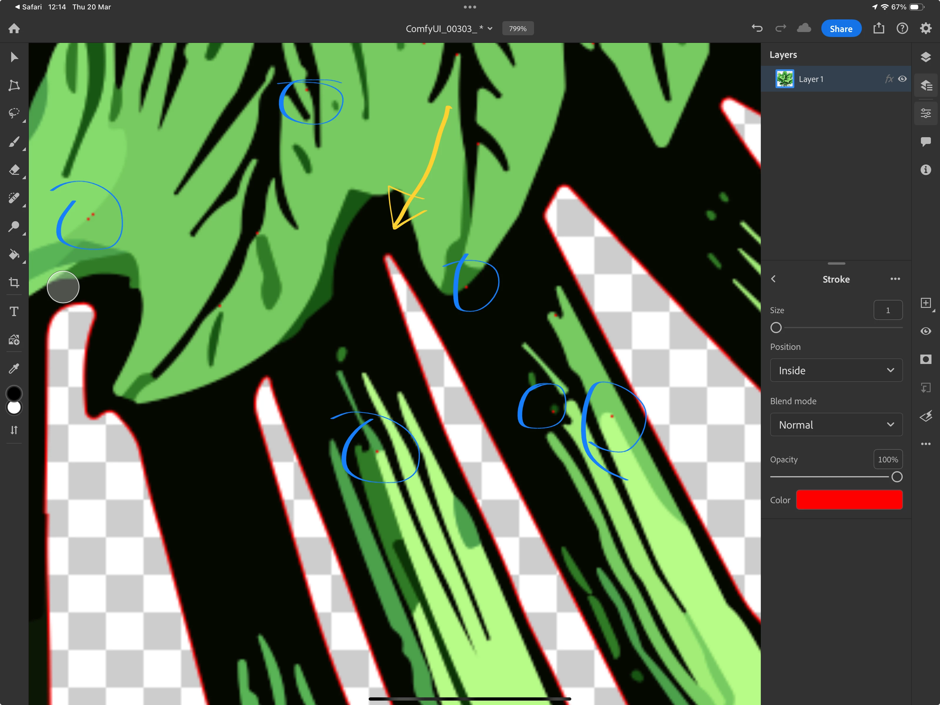Open the Stroke panel more options

pyautogui.click(x=895, y=279)
